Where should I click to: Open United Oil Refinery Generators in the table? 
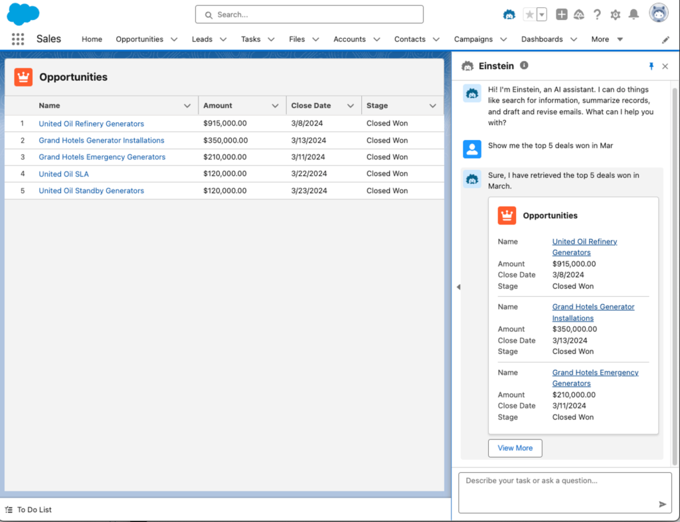click(91, 124)
